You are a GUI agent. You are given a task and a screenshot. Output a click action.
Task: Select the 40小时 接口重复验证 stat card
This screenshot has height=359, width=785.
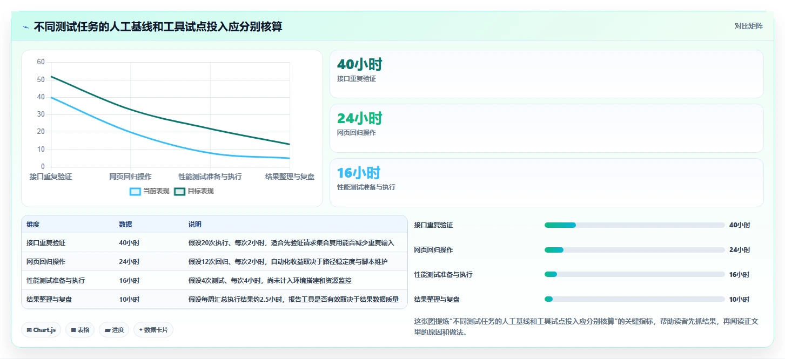tap(546, 74)
